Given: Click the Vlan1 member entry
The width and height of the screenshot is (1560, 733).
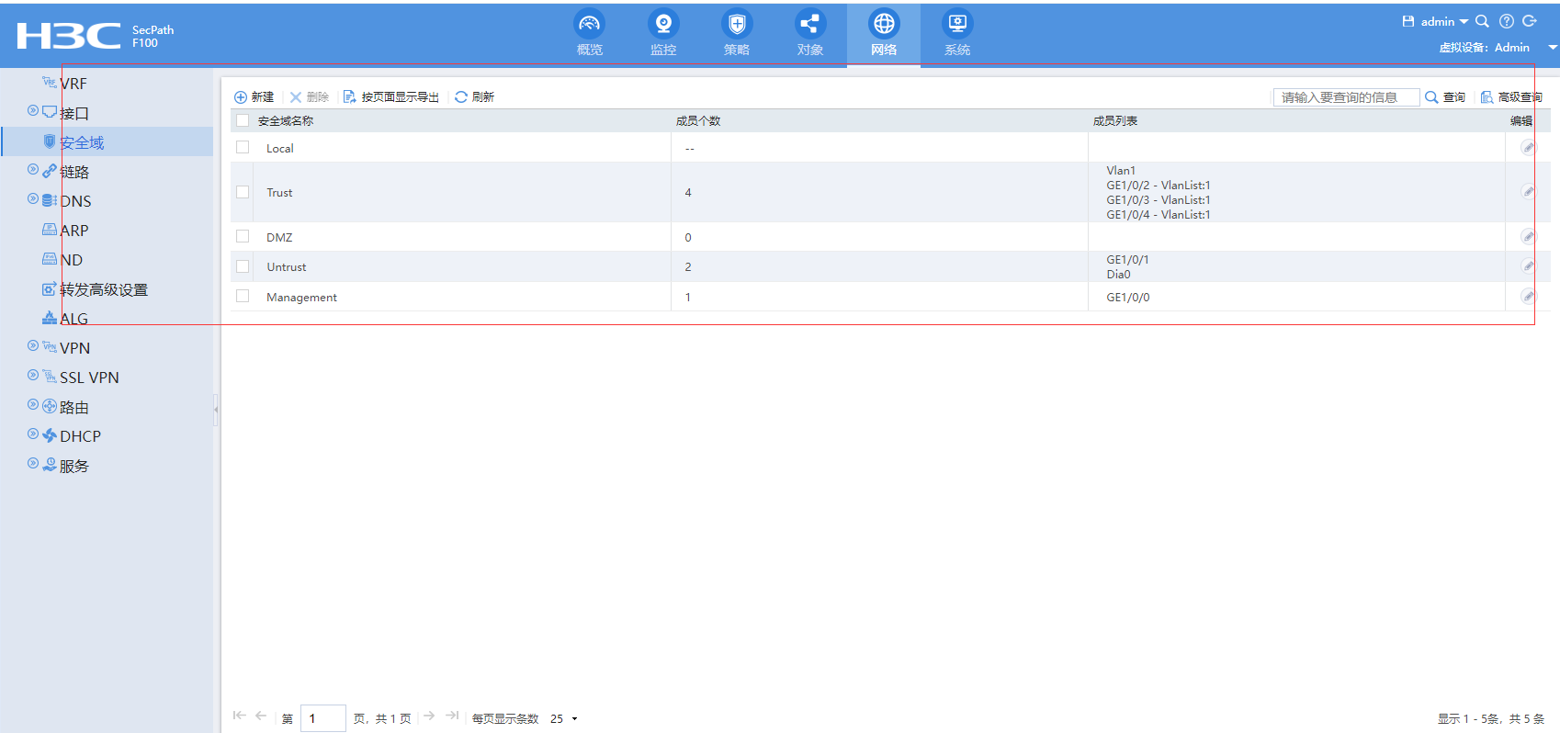Looking at the screenshot, I should tap(1121, 170).
